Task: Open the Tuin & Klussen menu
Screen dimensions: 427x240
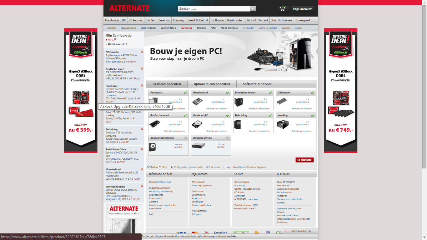Action: 282,20
